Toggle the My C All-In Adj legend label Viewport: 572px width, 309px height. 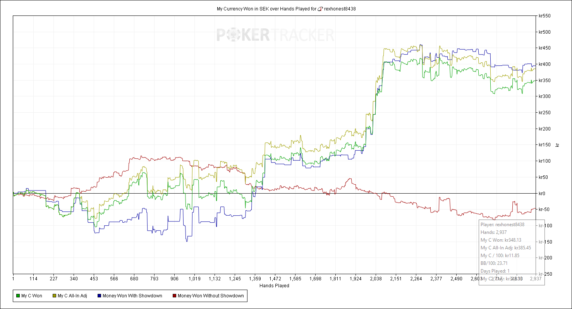click(72, 296)
